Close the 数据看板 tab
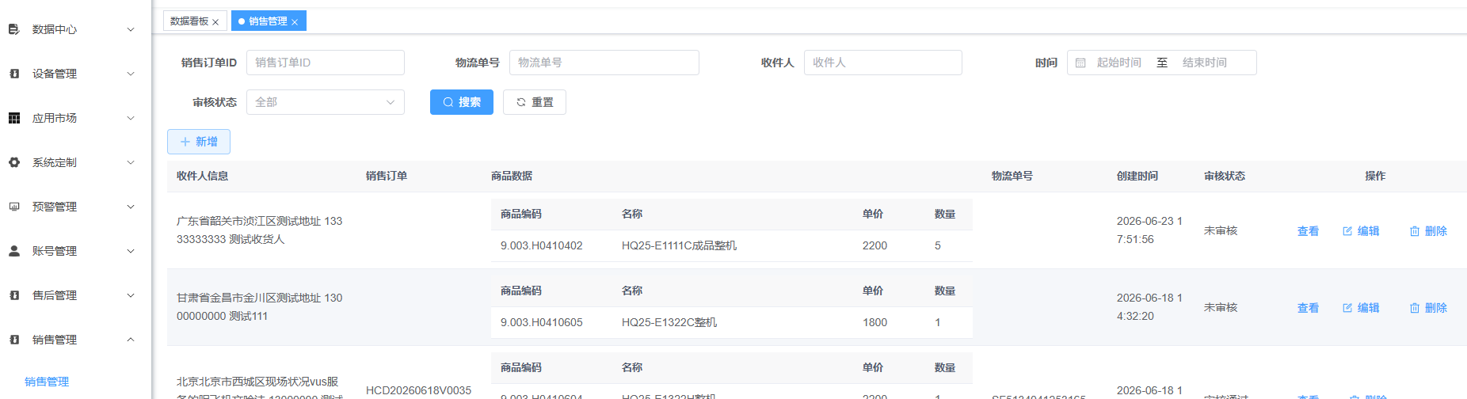This screenshot has height=399, width=1467. coord(215,22)
